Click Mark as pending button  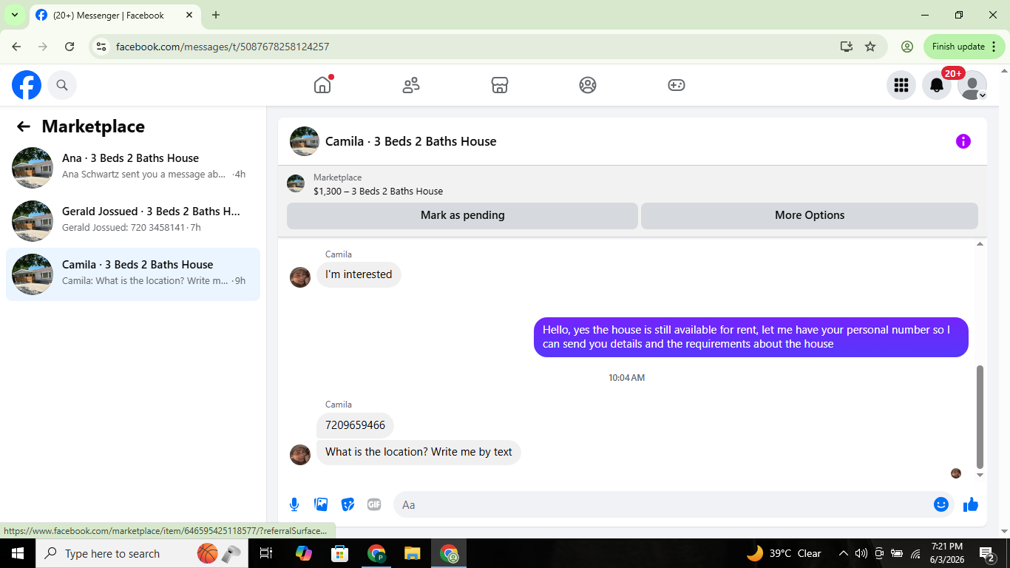tap(462, 215)
